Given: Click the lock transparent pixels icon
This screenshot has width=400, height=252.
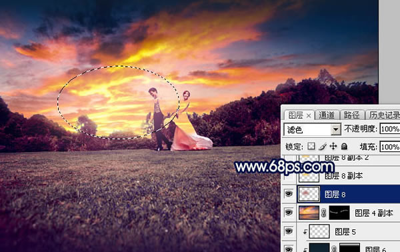Looking at the screenshot, I should click(x=311, y=146).
